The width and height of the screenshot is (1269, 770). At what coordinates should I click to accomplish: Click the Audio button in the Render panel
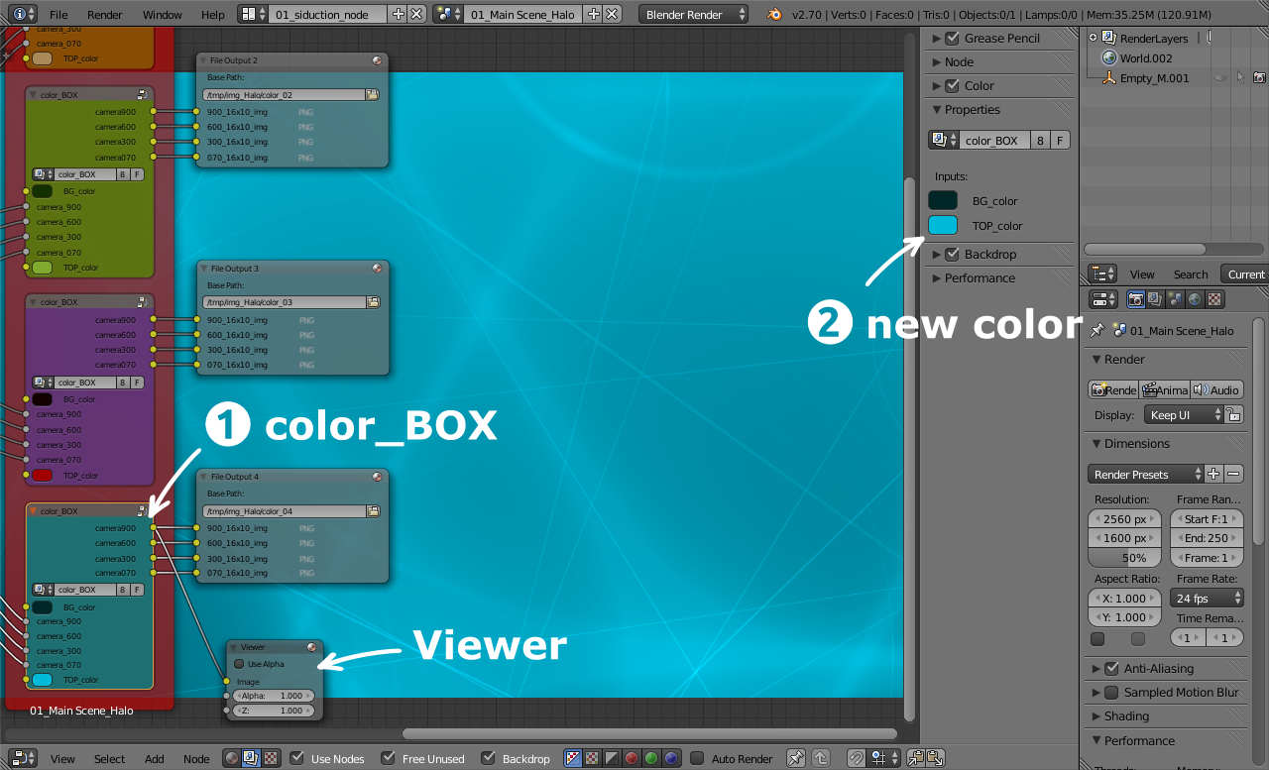point(1217,389)
